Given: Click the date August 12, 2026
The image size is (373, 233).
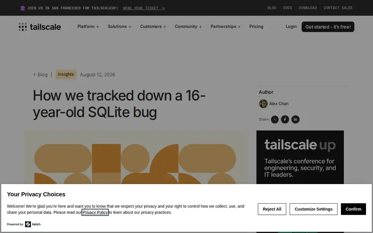Looking at the screenshot, I should (97, 75).
